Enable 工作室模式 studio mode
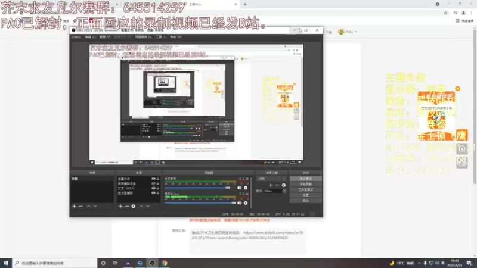The image size is (477, 268). [305, 189]
